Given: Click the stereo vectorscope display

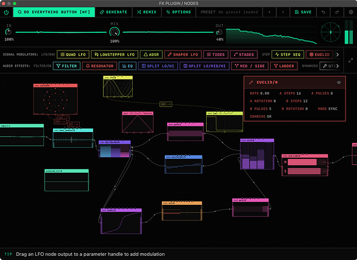Looking at the screenshot, I should pyautogui.click(x=330, y=32).
